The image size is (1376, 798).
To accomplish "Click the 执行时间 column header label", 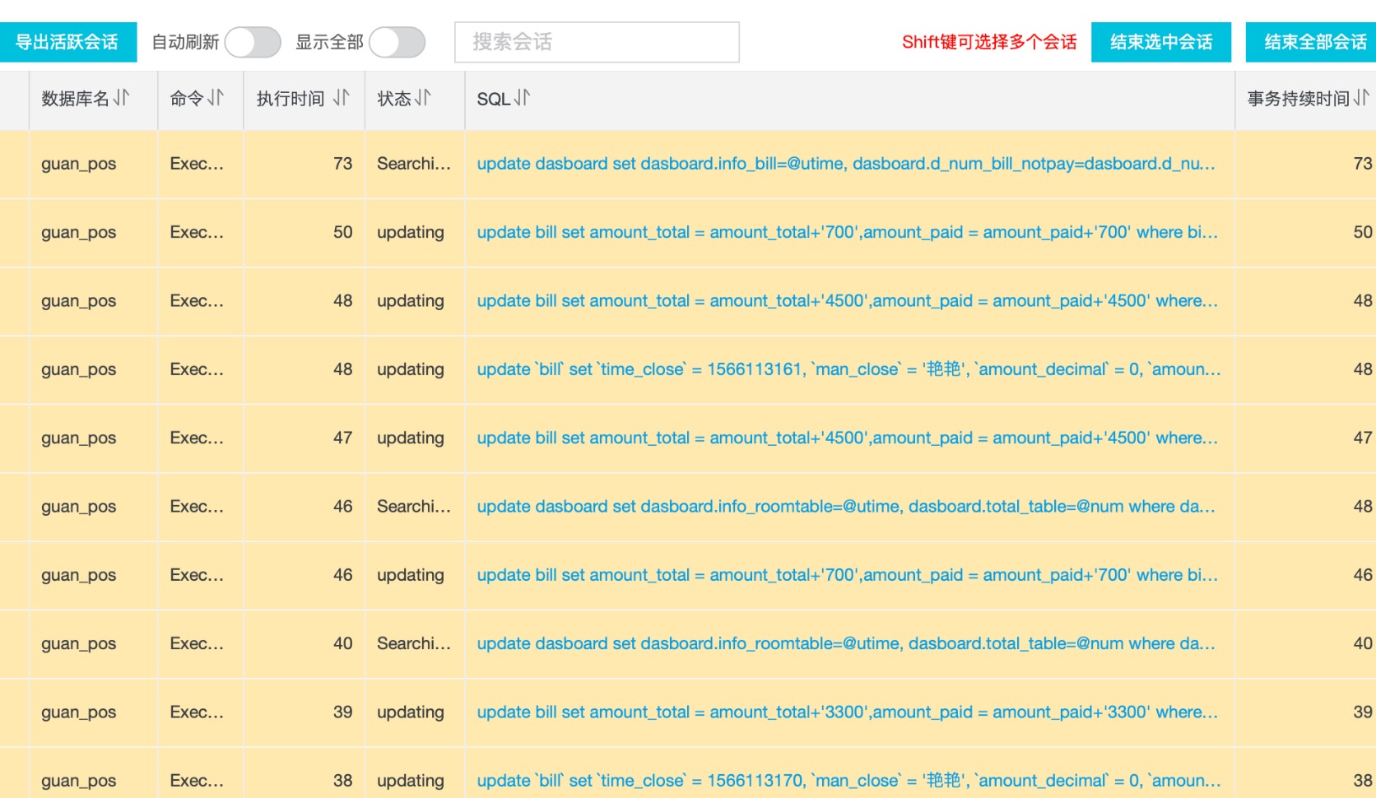I will point(291,99).
